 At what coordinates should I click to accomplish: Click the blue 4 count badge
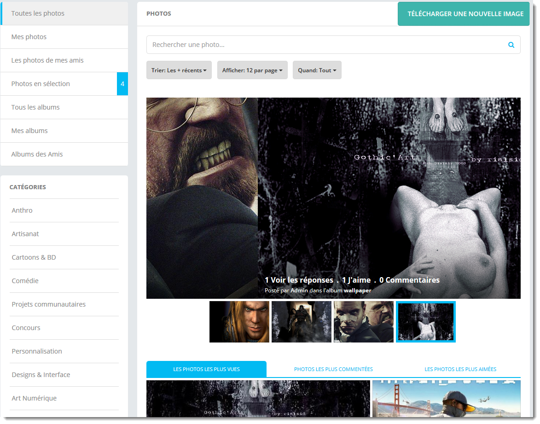122,84
